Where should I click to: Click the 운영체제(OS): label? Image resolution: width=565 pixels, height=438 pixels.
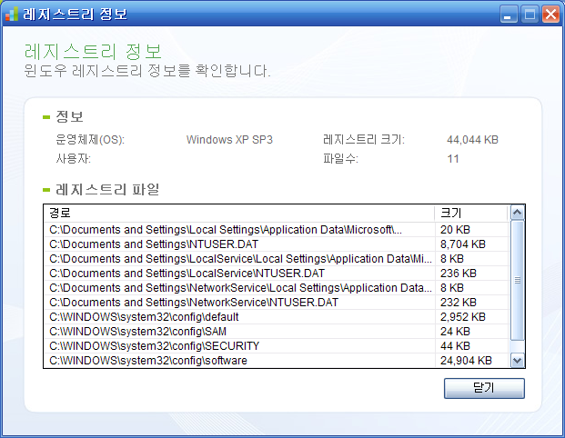pyautogui.click(x=90, y=140)
